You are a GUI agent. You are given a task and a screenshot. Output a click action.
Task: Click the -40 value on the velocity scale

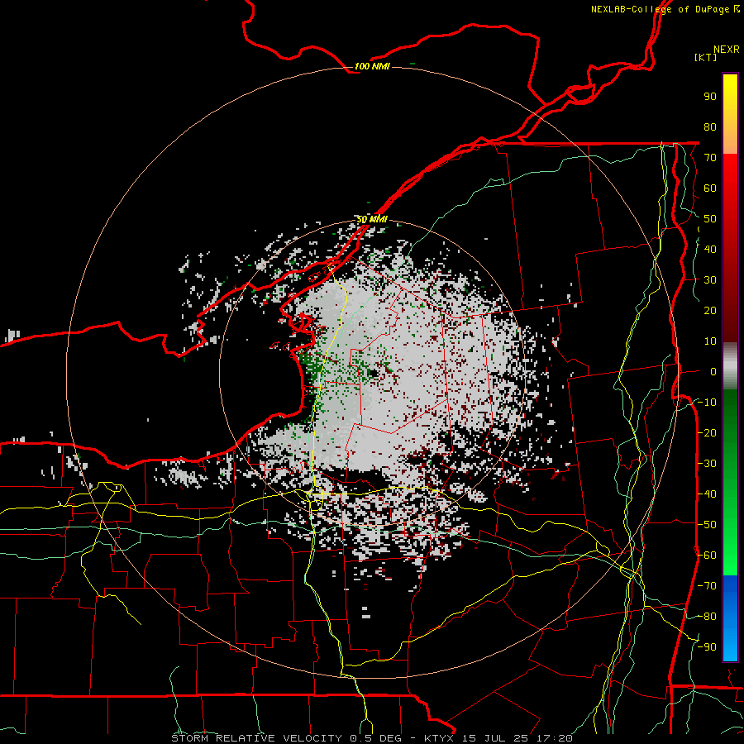click(707, 494)
